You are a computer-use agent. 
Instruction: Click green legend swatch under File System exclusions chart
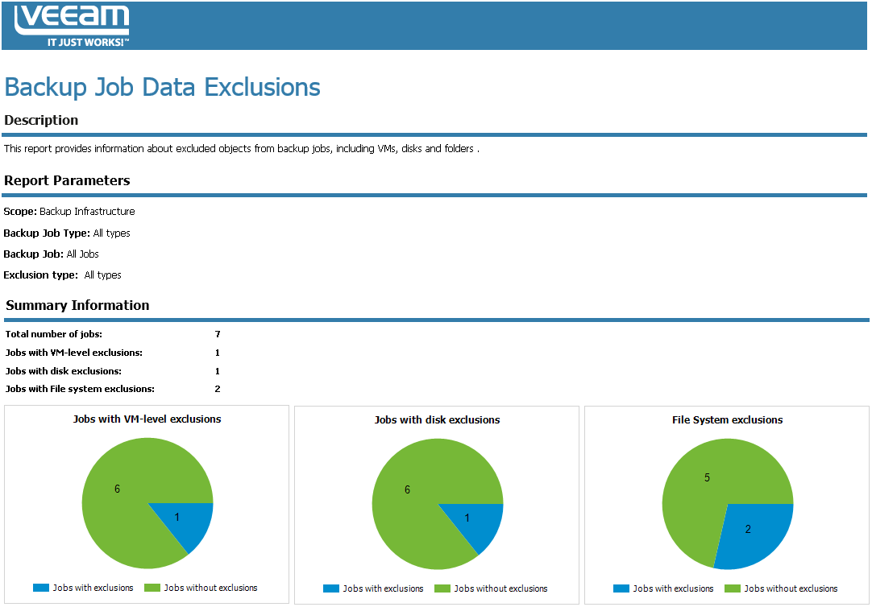(733, 588)
